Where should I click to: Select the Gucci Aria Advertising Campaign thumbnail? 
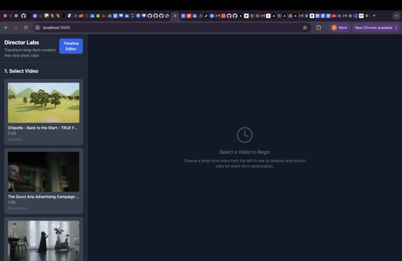[x=43, y=172]
